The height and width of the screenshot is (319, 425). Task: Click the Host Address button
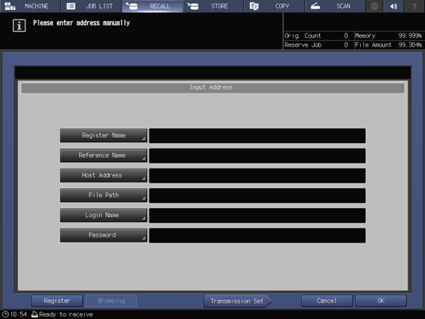coord(104,175)
